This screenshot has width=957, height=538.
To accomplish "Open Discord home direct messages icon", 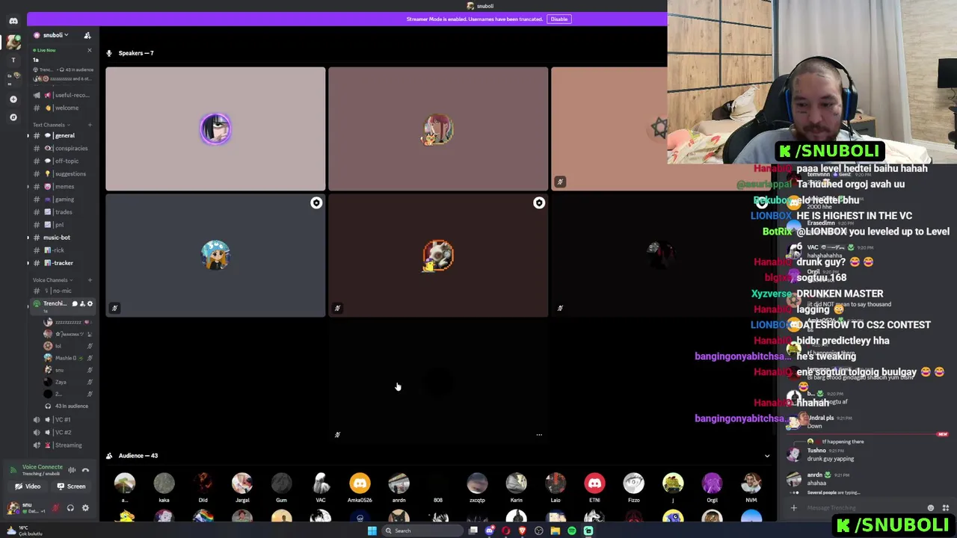I will tap(13, 21).
